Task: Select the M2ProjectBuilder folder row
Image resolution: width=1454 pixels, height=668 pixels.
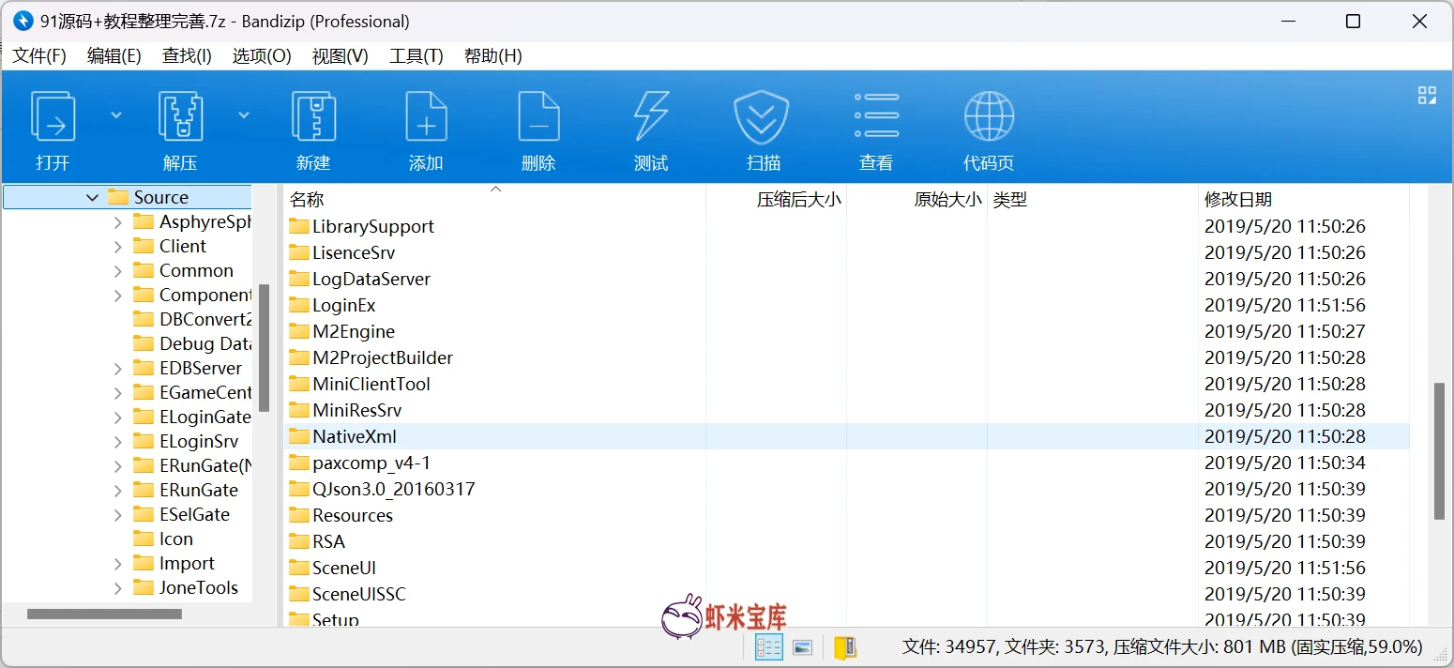Action: 846,357
